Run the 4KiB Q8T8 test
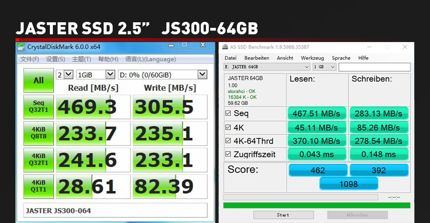The width and height of the screenshot is (430, 223). coord(38,133)
